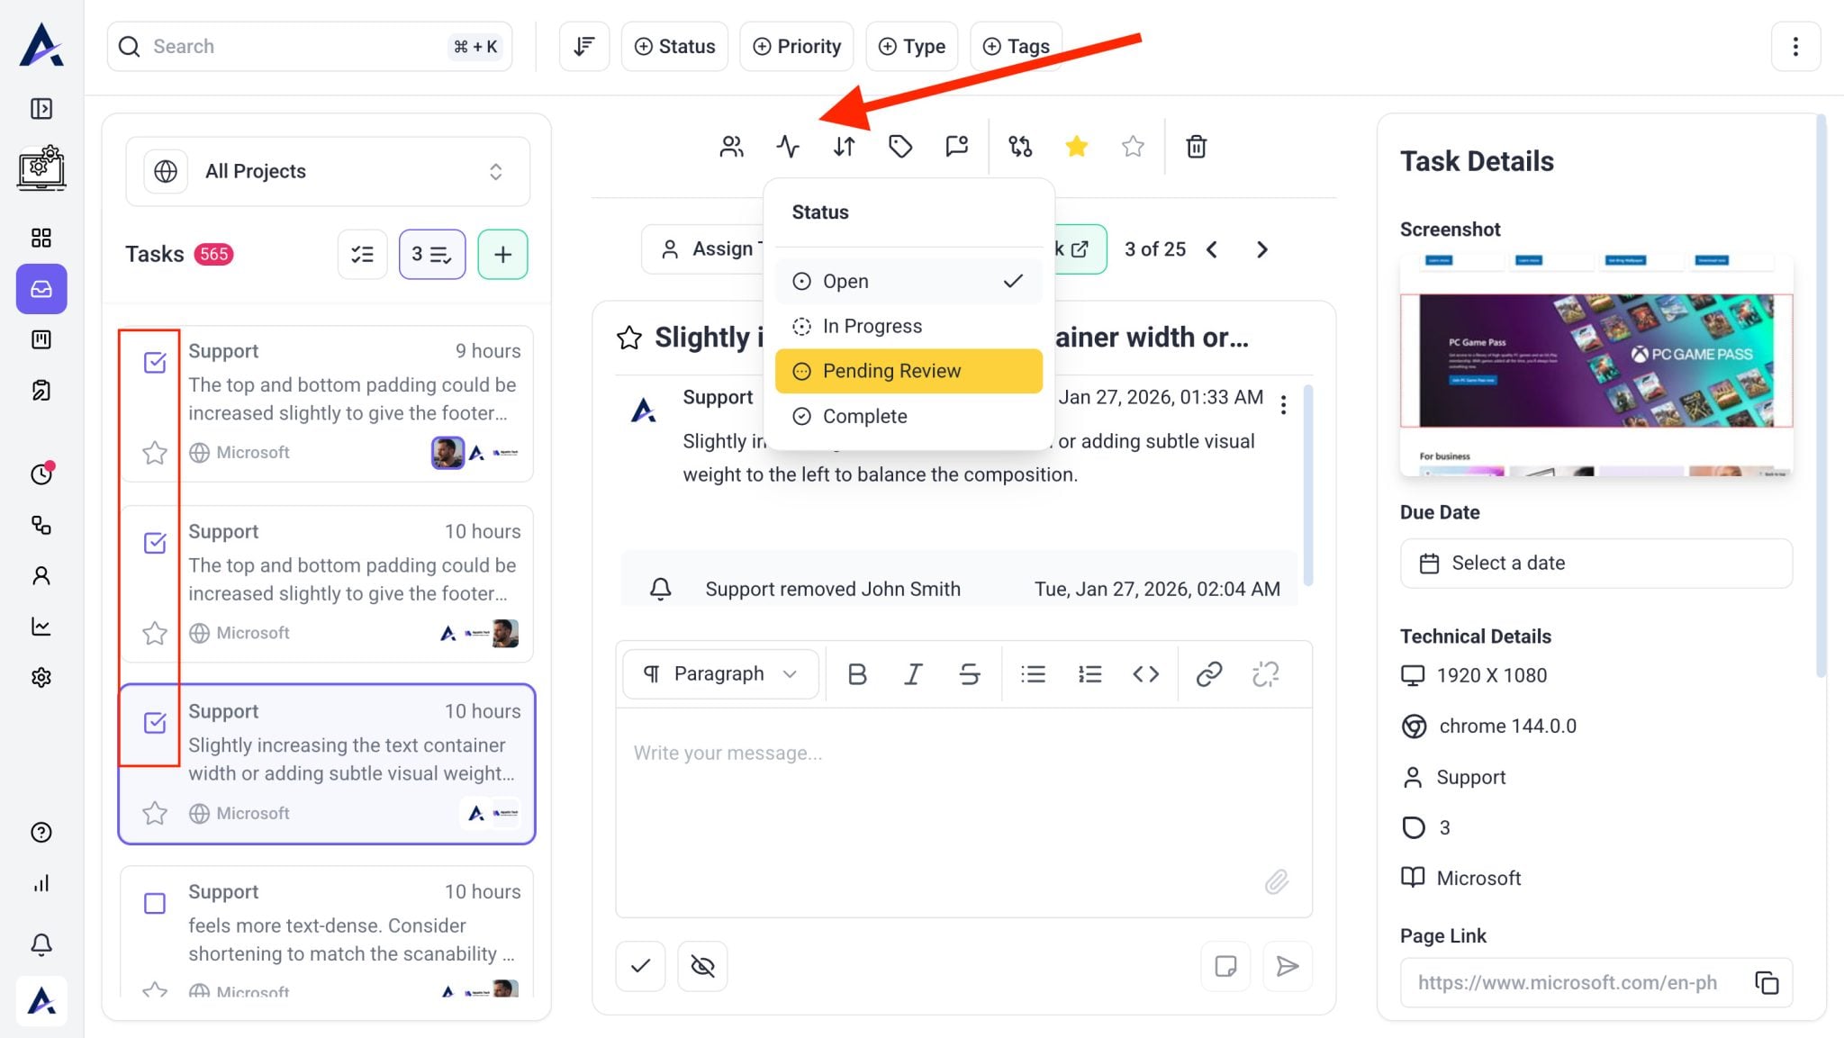Expand the All Projects selector
The height and width of the screenshot is (1038, 1844).
coord(328,171)
